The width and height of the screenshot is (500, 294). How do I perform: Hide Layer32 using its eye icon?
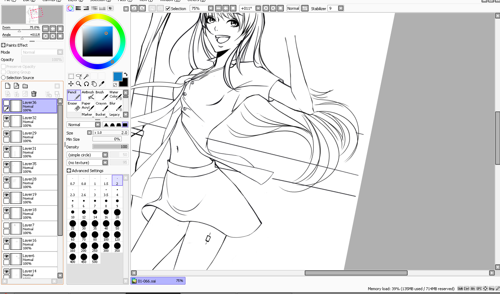(6, 118)
